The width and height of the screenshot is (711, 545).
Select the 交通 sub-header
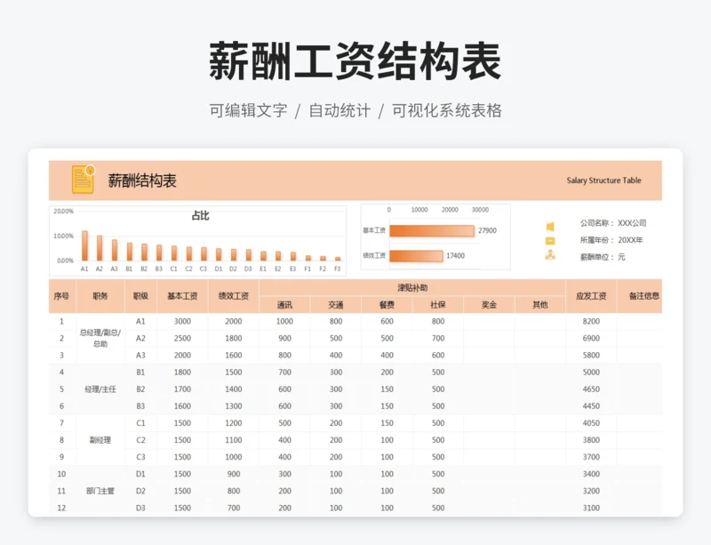336,305
